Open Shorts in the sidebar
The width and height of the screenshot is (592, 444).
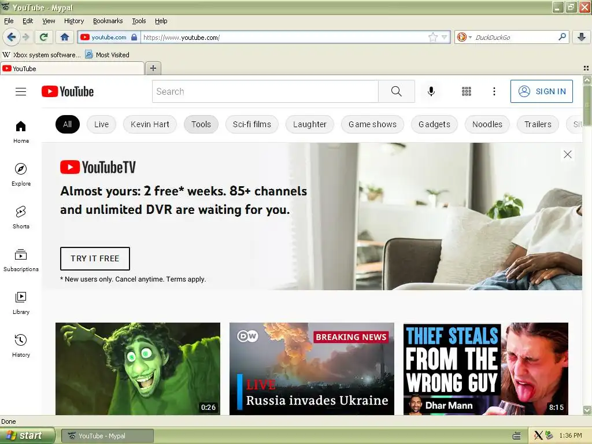click(21, 217)
